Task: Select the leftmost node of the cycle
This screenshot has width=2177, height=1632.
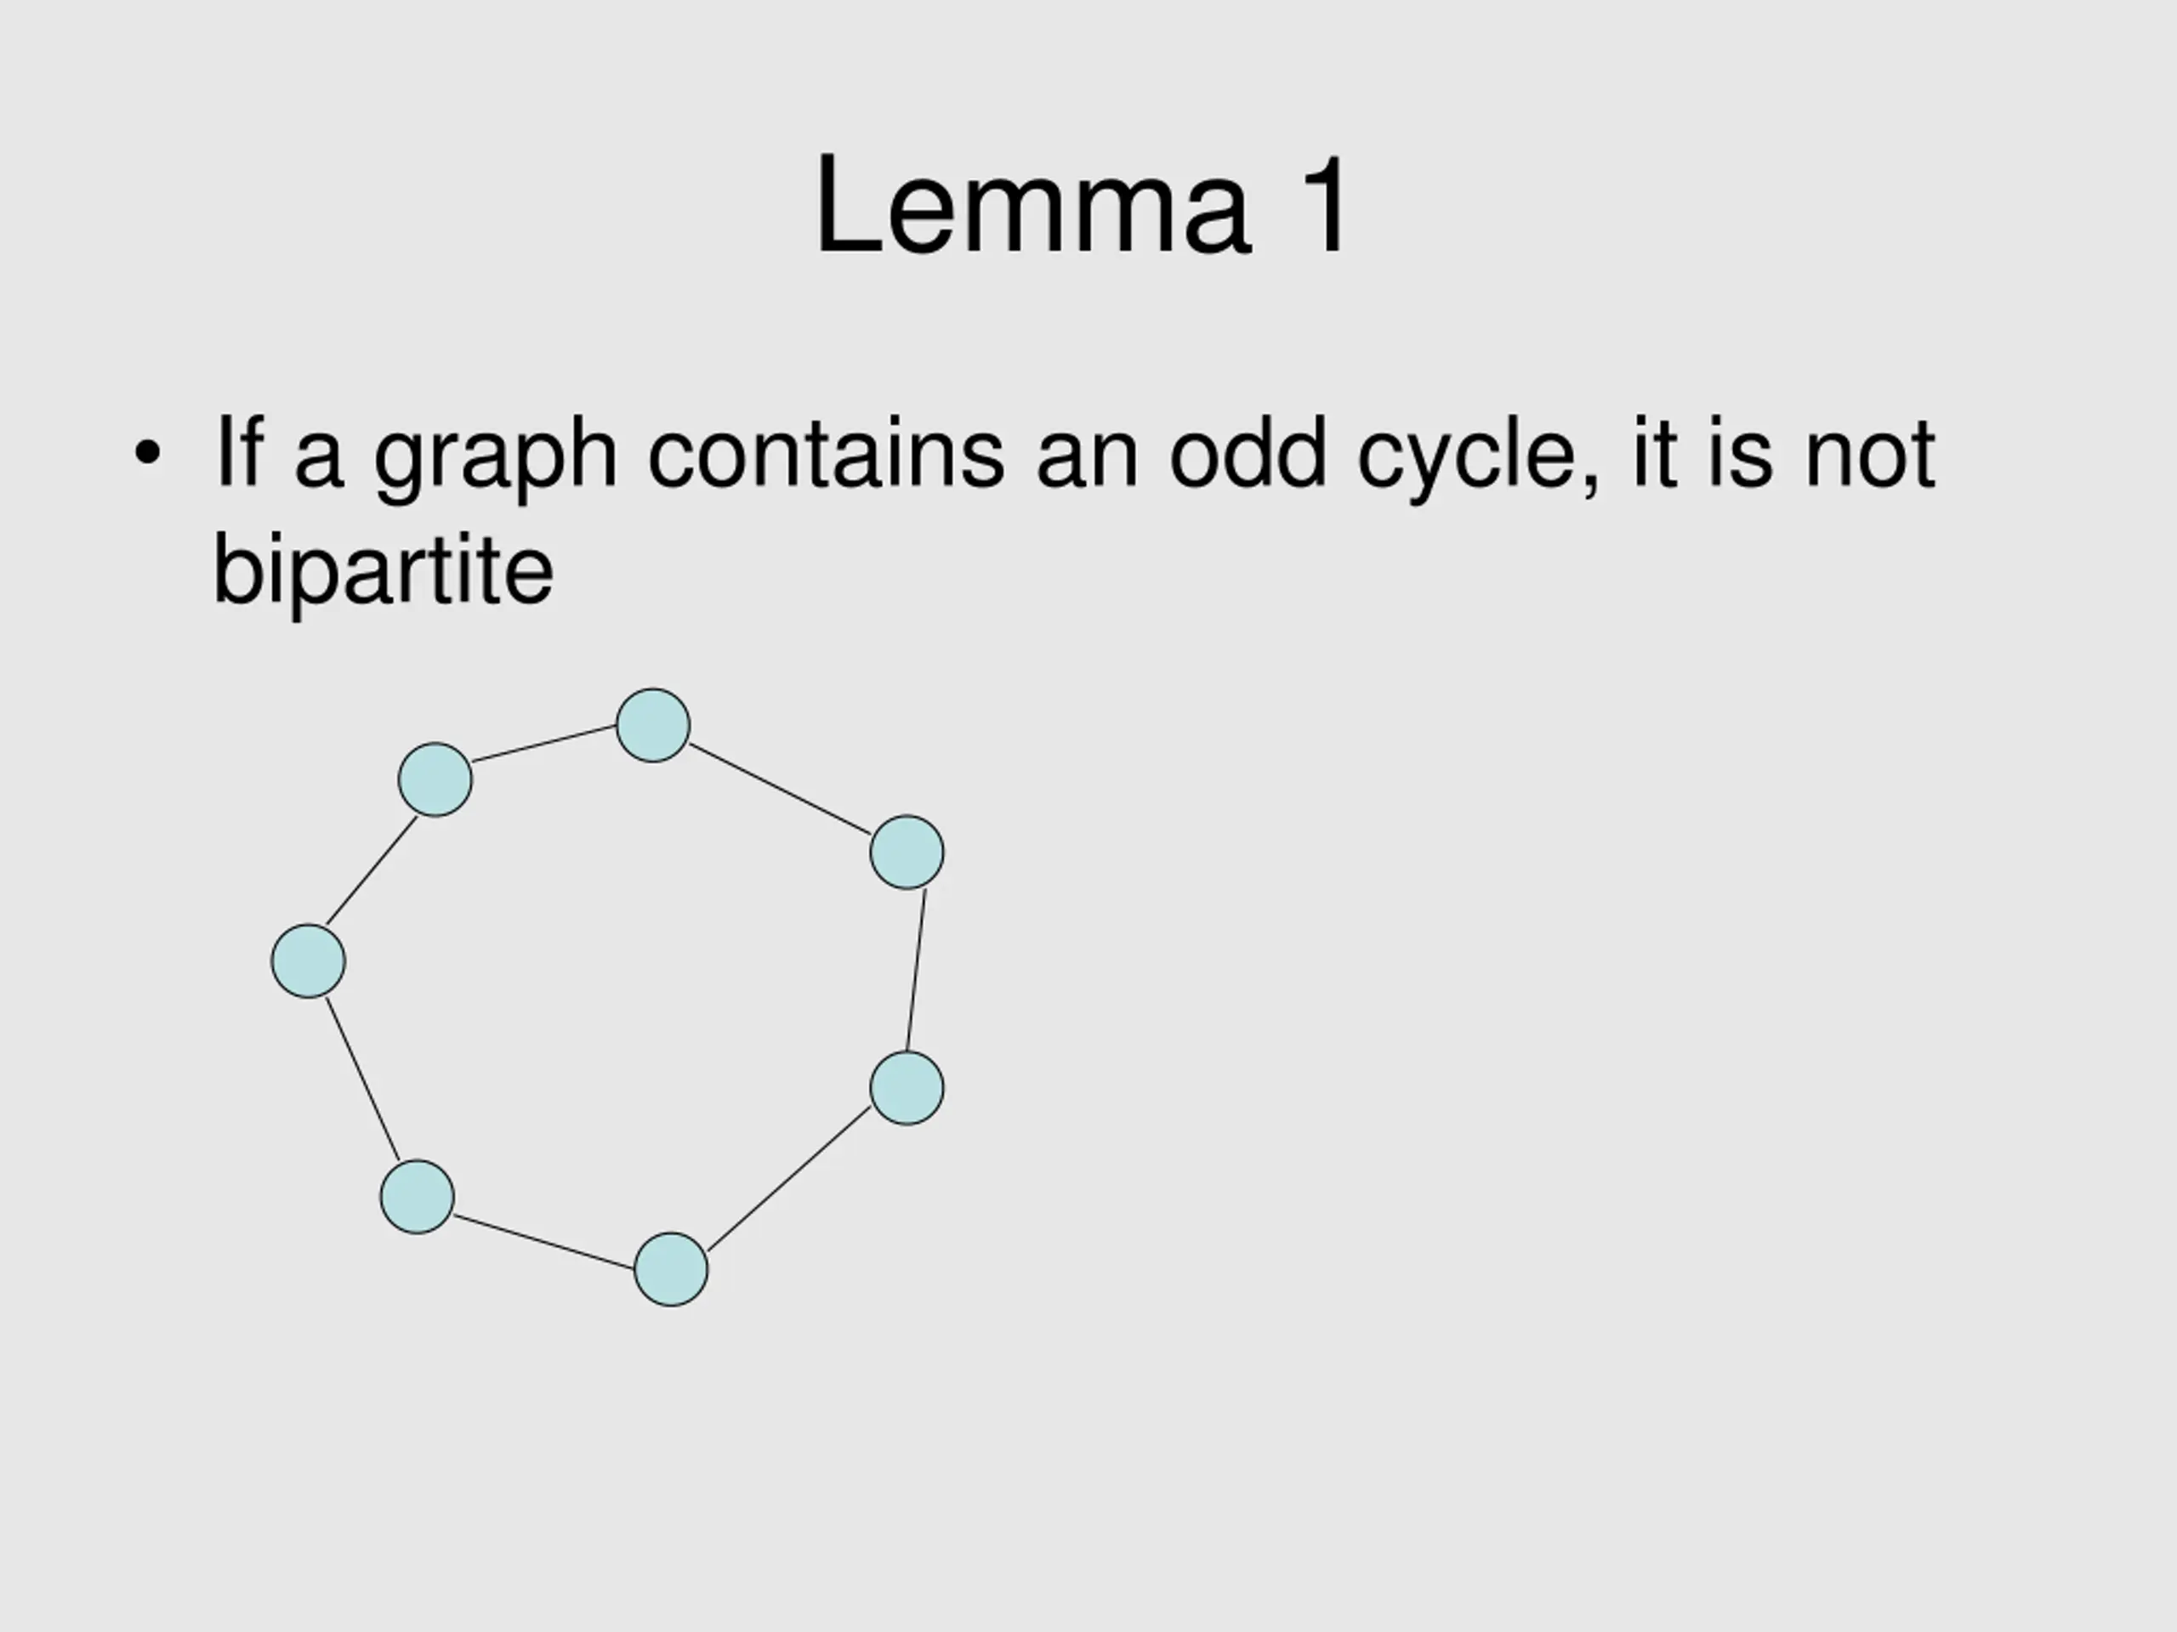Action: 308,961
